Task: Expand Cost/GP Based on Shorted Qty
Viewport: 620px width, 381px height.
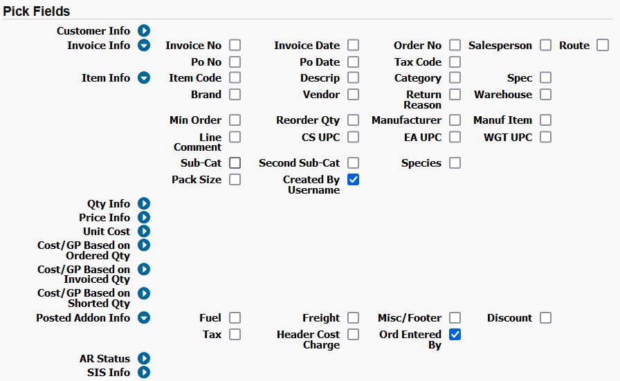Action: click(x=144, y=293)
